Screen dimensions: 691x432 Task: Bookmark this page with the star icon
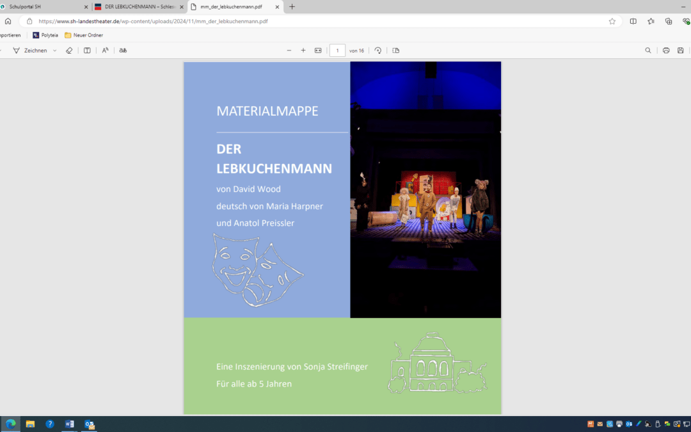click(612, 21)
